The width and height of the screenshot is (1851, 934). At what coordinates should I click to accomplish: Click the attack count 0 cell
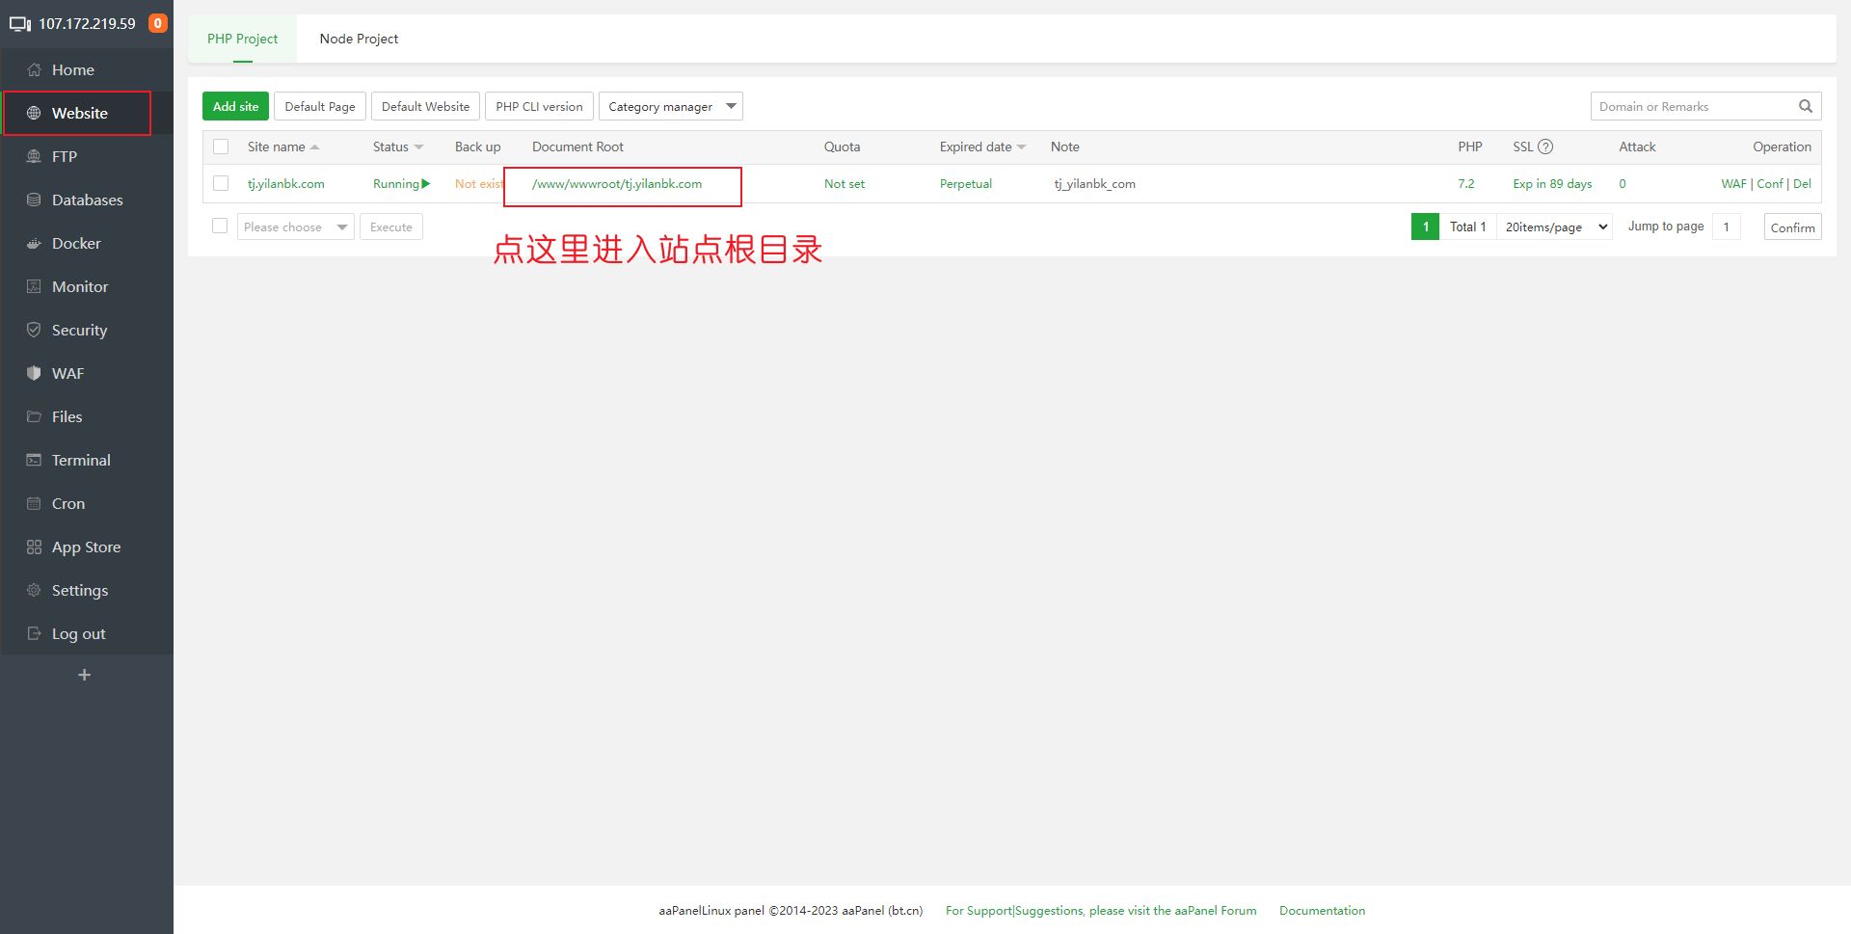[1623, 183]
